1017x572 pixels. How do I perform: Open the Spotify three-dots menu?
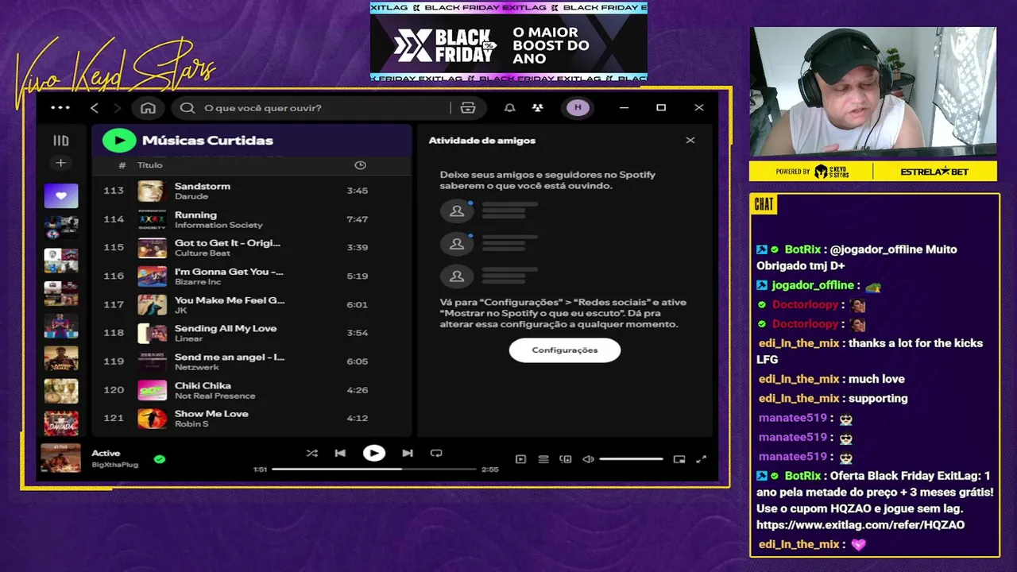(60, 108)
